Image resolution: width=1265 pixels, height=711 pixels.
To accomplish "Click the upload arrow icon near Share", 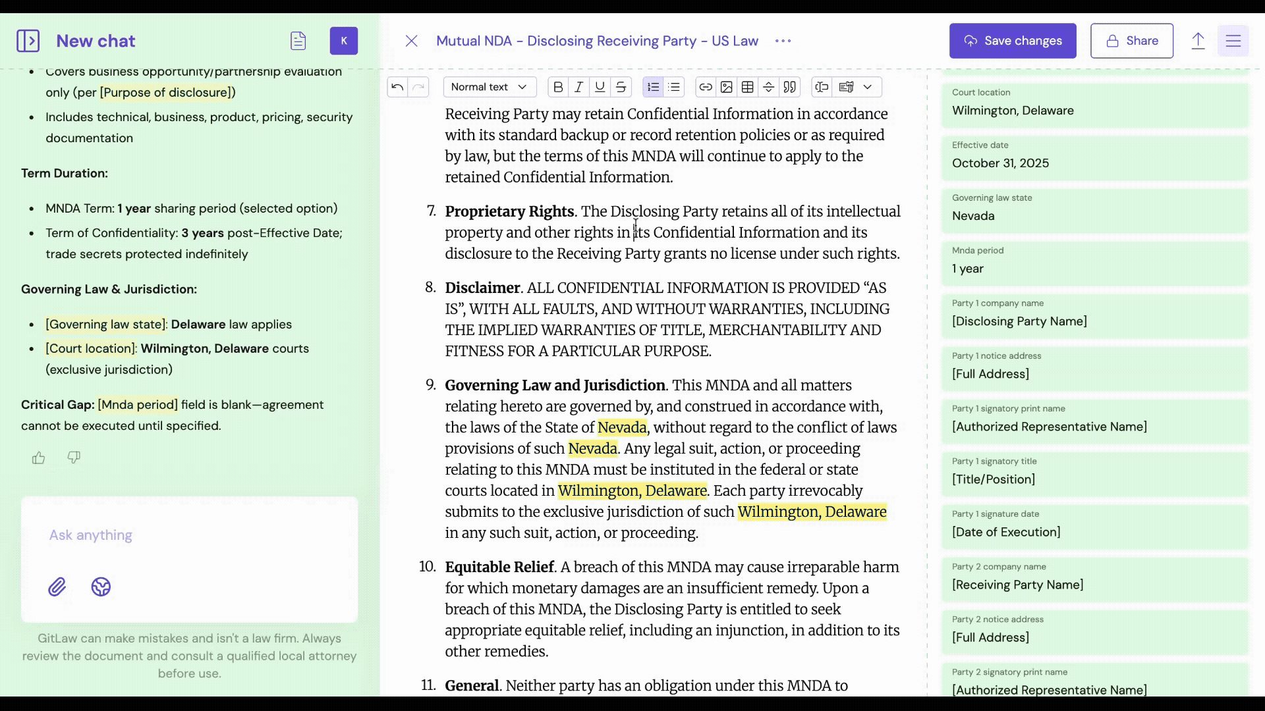I will click(1198, 41).
